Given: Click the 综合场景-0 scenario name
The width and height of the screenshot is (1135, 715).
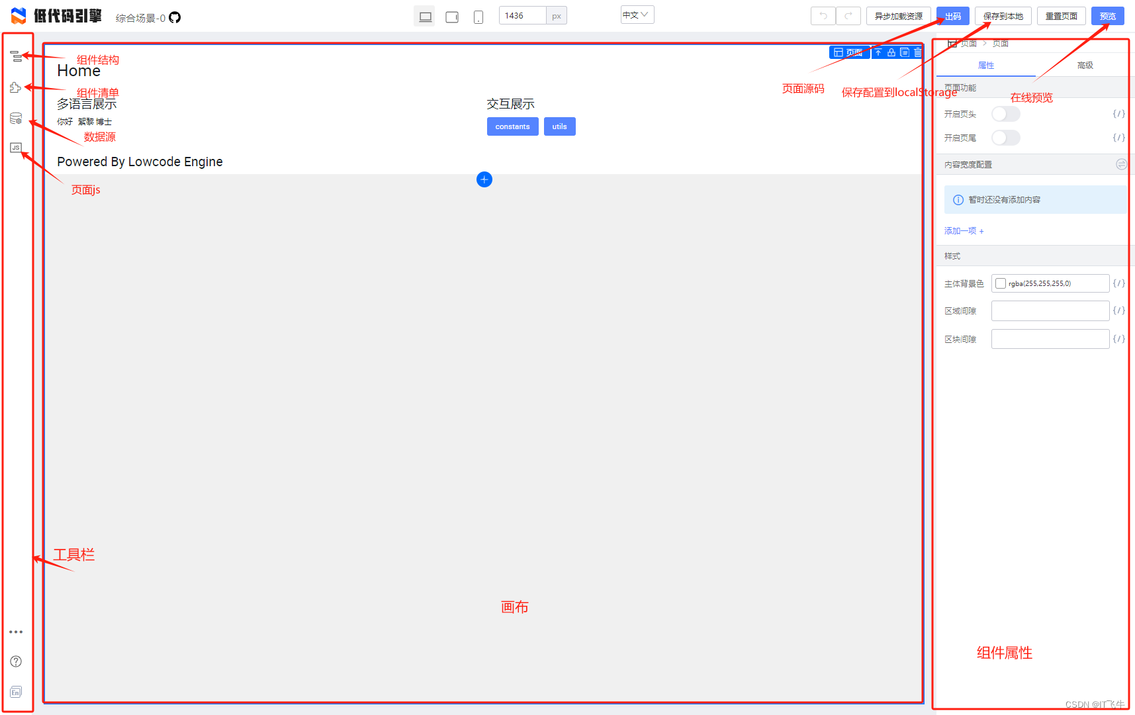Looking at the screenshot, I should (x=140, y=18).
